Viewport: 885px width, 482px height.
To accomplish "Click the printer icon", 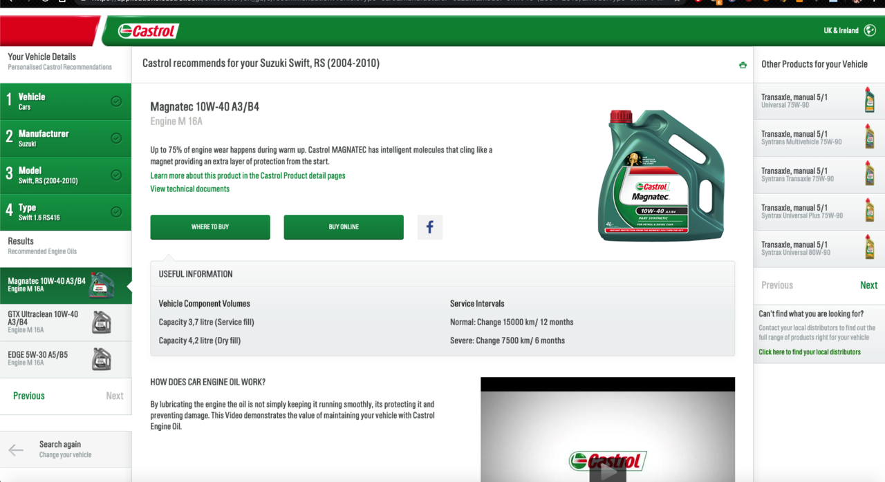I will point(743,66).
